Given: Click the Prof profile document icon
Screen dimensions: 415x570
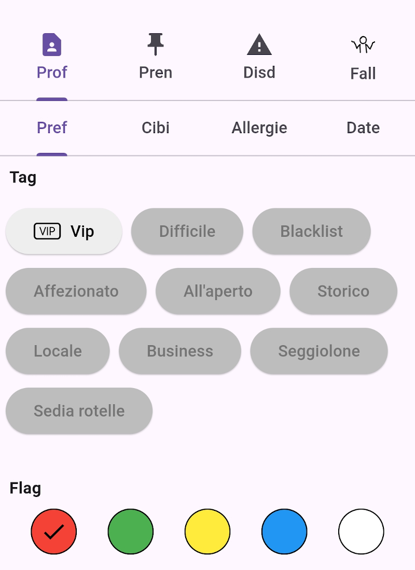Looking at the screenshot, I should 52,45.
